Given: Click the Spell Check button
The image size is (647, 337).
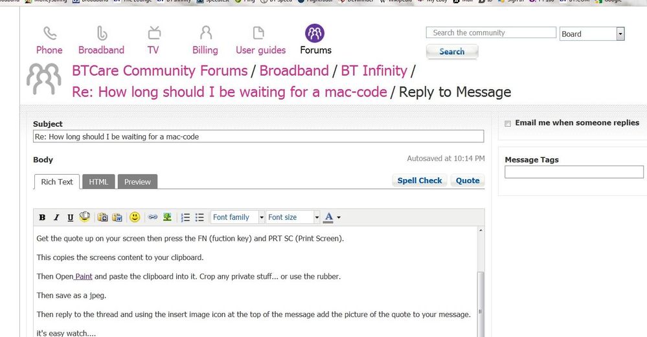Looking at the screenshot, I should [x=419, y=180].
